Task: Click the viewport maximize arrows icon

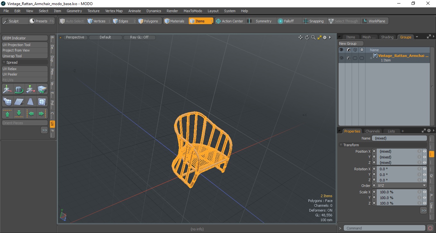Action: point(319,37)
